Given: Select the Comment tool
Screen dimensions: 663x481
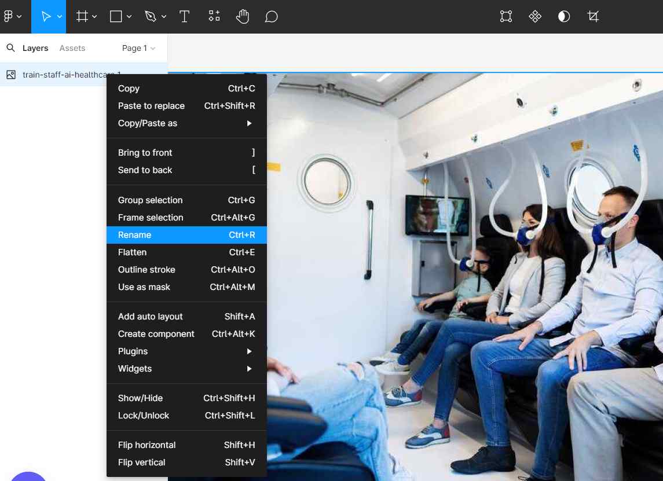Looking at the screenshot, I should point(271,17).
